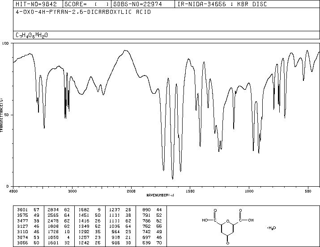Click the 100 tick label on y-axis
The width and height of the screenshot is (320, 247).
coord(5,43)
